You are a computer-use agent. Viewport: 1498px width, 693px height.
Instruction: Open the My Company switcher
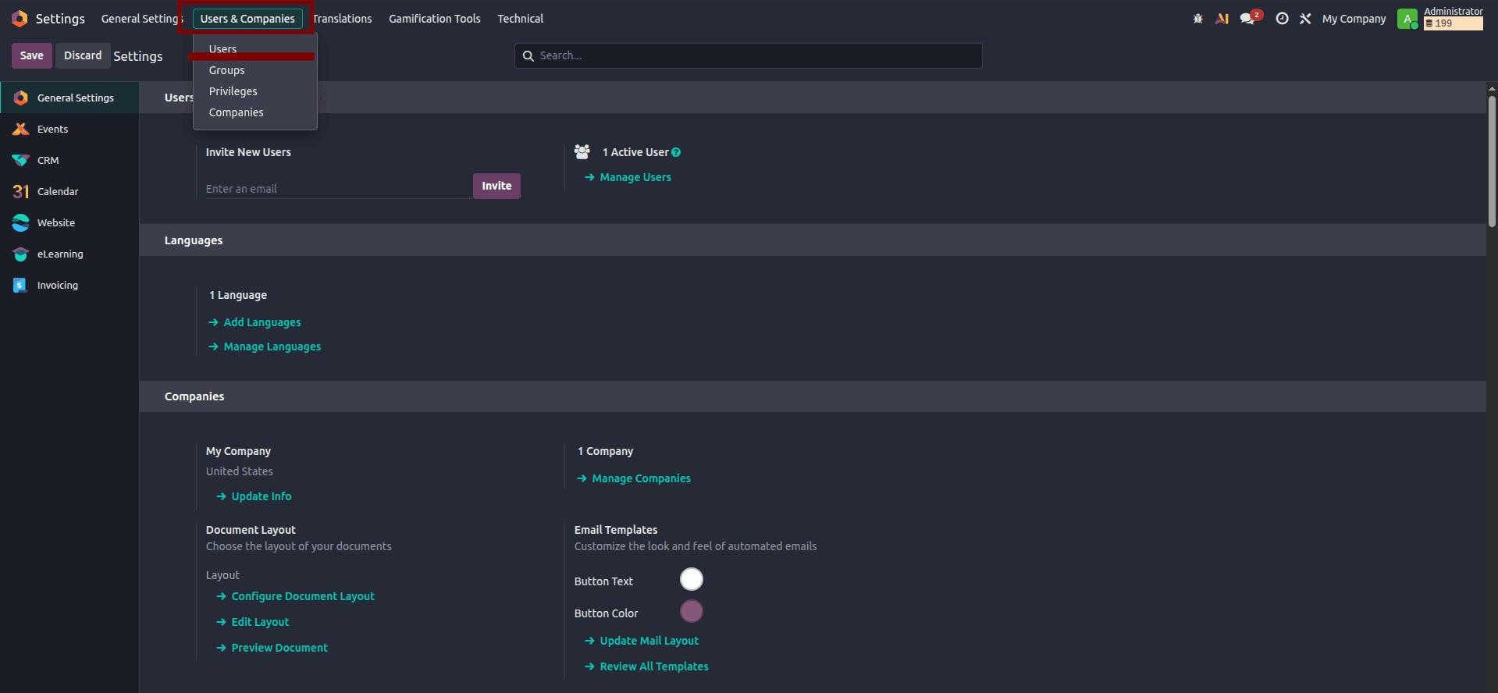coord(1354,19)
